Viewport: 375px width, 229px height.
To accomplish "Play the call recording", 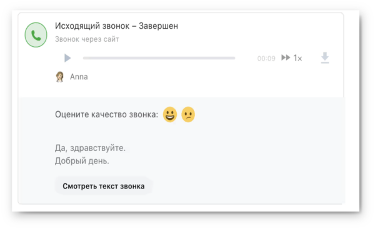I will (x=67, y=58).
